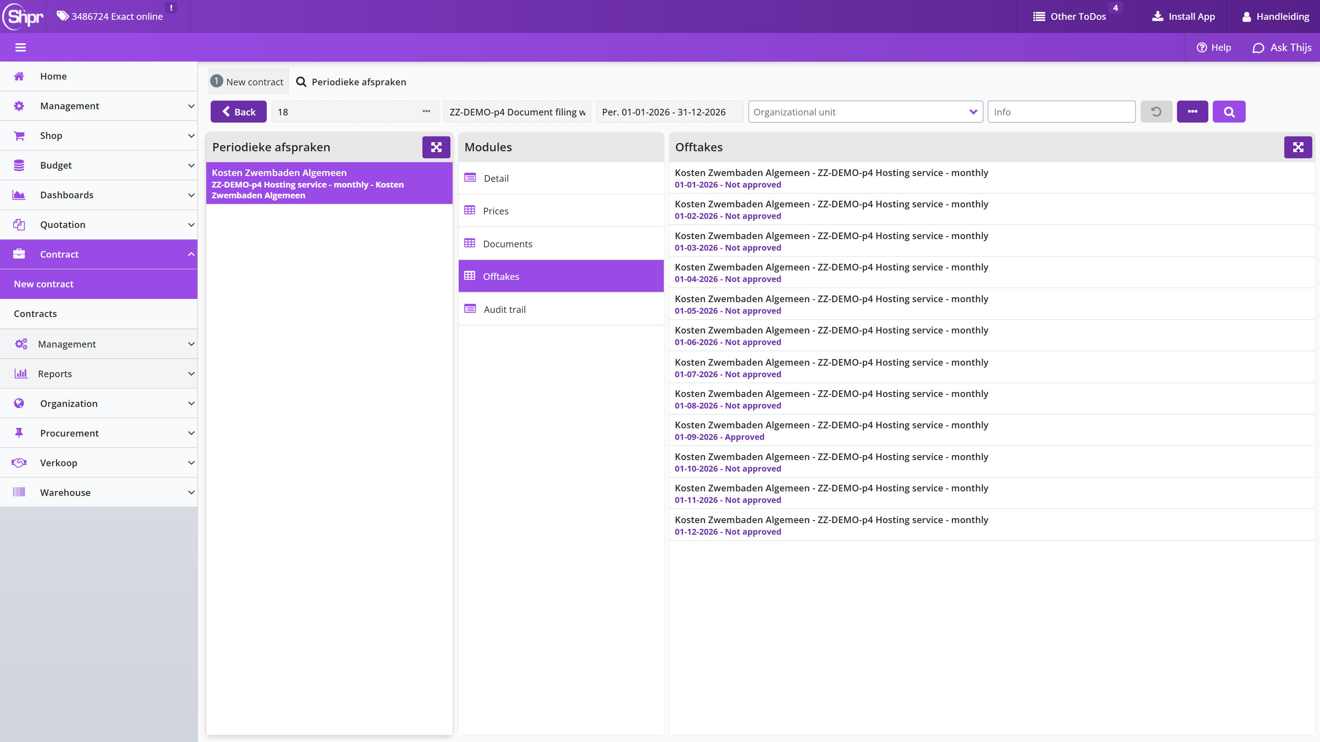This screenshot has height=742, width=1320.
Task: Toggle the hamburger menu icon
Action: click(x=21, y=48)
